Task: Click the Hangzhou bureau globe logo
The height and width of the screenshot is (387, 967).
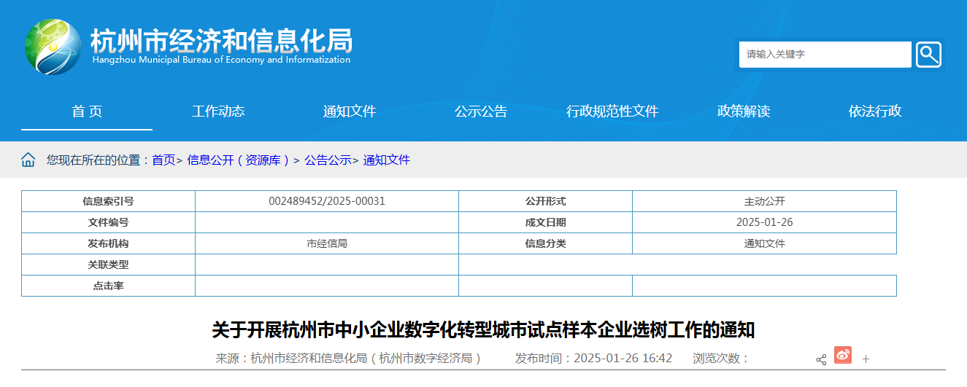Action: tap(53, 47)
